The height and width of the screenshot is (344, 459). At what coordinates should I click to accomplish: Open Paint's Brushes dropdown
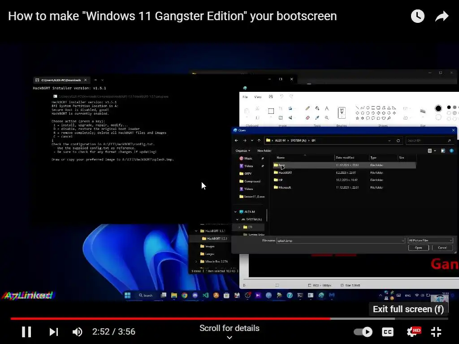pos(342,112)
